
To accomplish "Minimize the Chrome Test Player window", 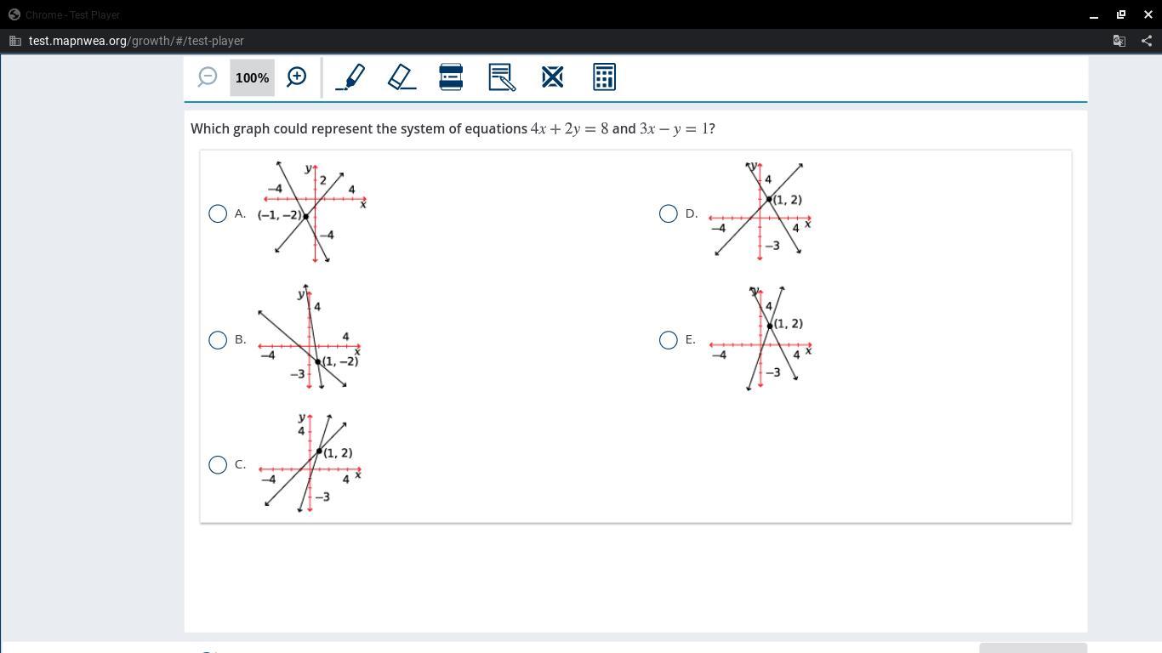I will [1094, 14].
